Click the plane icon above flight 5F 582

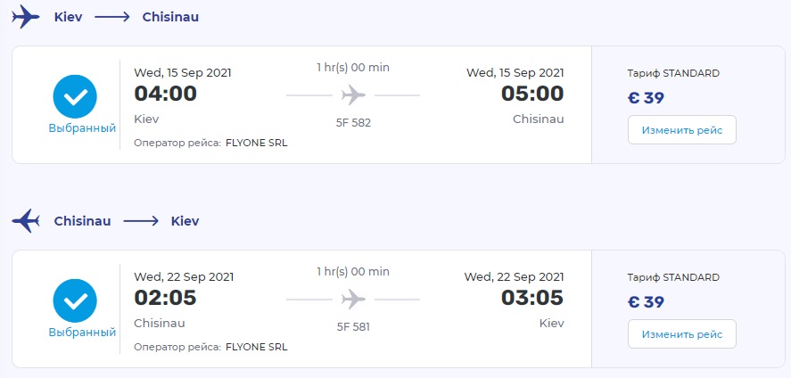[353, 94]
